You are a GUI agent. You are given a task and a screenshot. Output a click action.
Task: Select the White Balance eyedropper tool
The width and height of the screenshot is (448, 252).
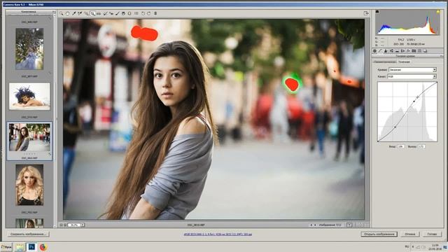tap(73, 13)
